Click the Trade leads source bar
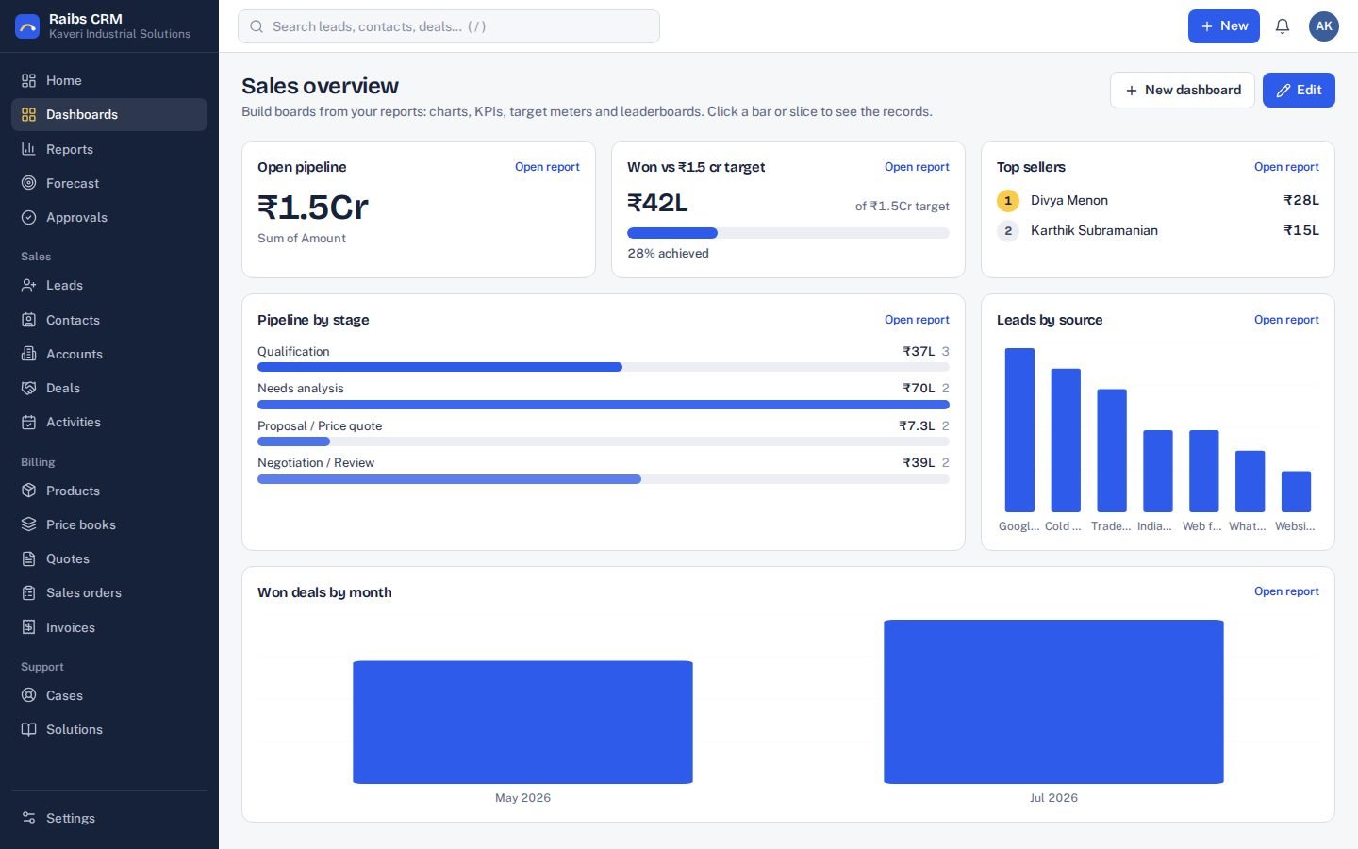The height and width of the screenshot is (849, 1358). pyautogui.click(x=1112, y=451)
